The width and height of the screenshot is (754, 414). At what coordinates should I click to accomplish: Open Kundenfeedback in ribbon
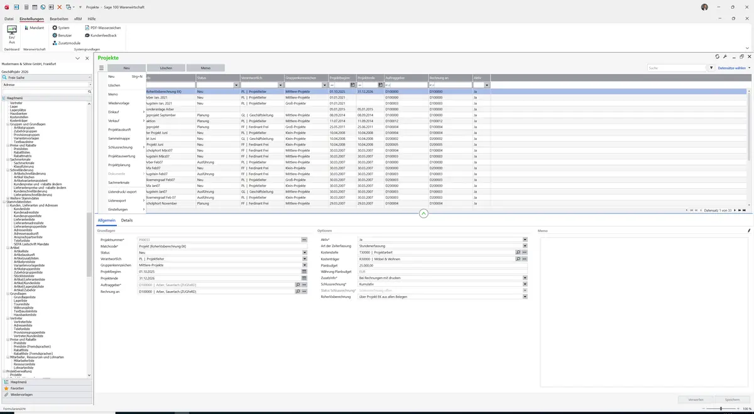[x=101, y=35]
